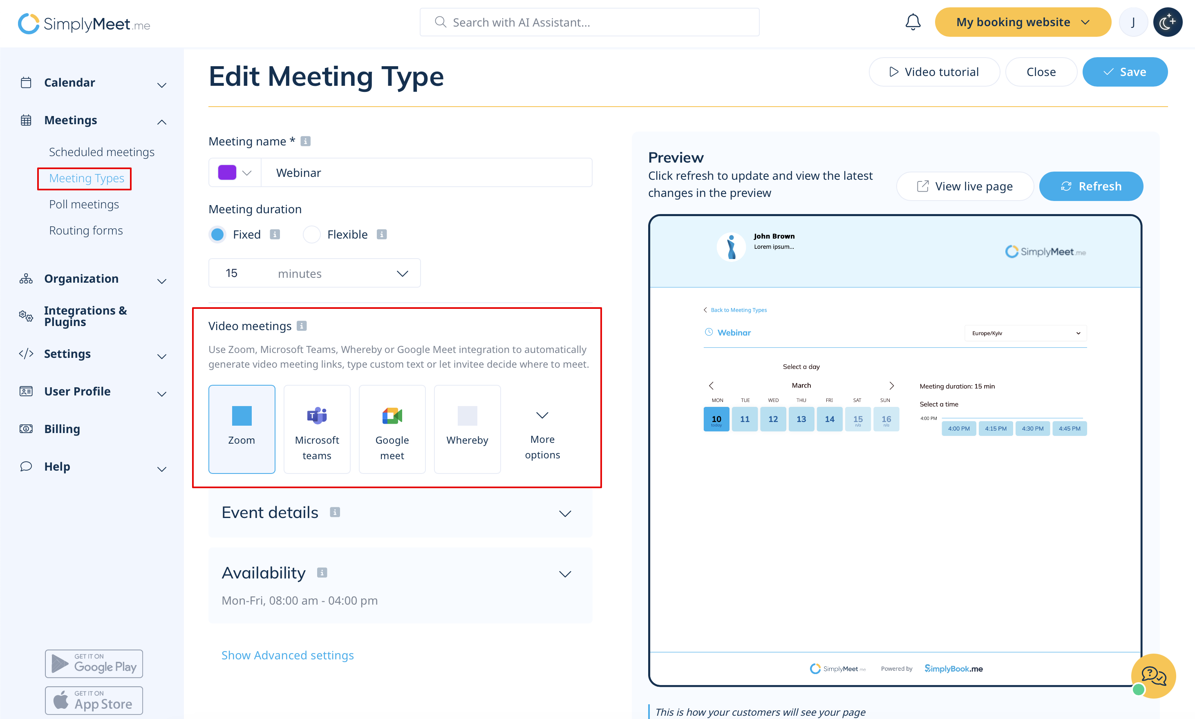Viewport: 1195px width, 719px height.
Task: Choose Google Meet video option
Action: tap(392, 429)
